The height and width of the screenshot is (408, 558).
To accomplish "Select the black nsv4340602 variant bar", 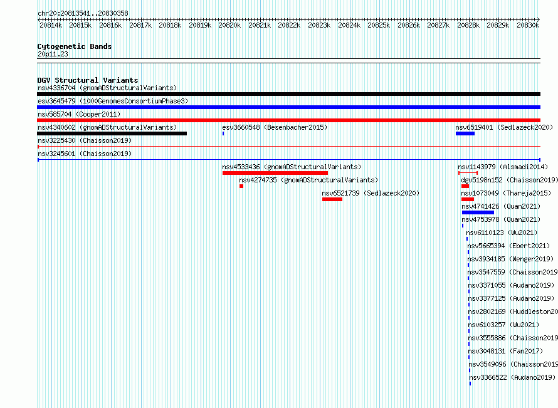I will 112,133.
